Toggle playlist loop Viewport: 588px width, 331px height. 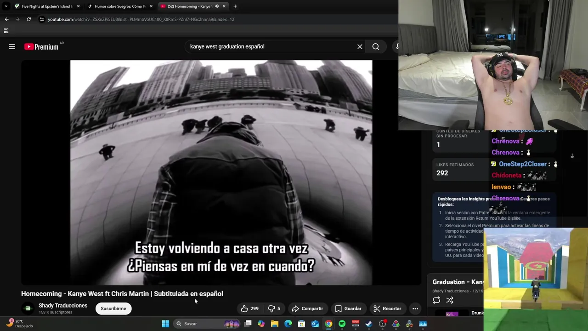tap(436, 300)
